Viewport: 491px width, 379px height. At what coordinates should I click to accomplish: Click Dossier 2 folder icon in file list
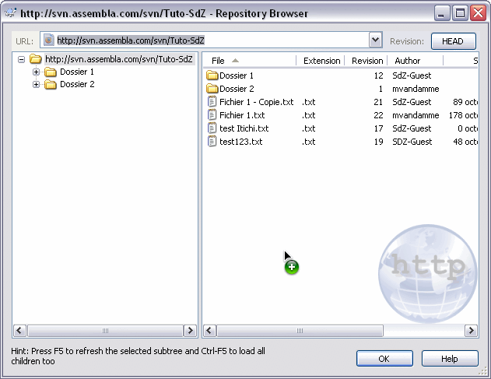tap(212, 89)
